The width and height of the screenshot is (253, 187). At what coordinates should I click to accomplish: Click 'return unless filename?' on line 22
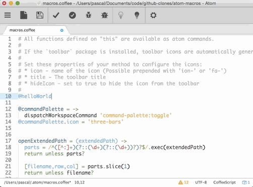click(x=59, y=173)
